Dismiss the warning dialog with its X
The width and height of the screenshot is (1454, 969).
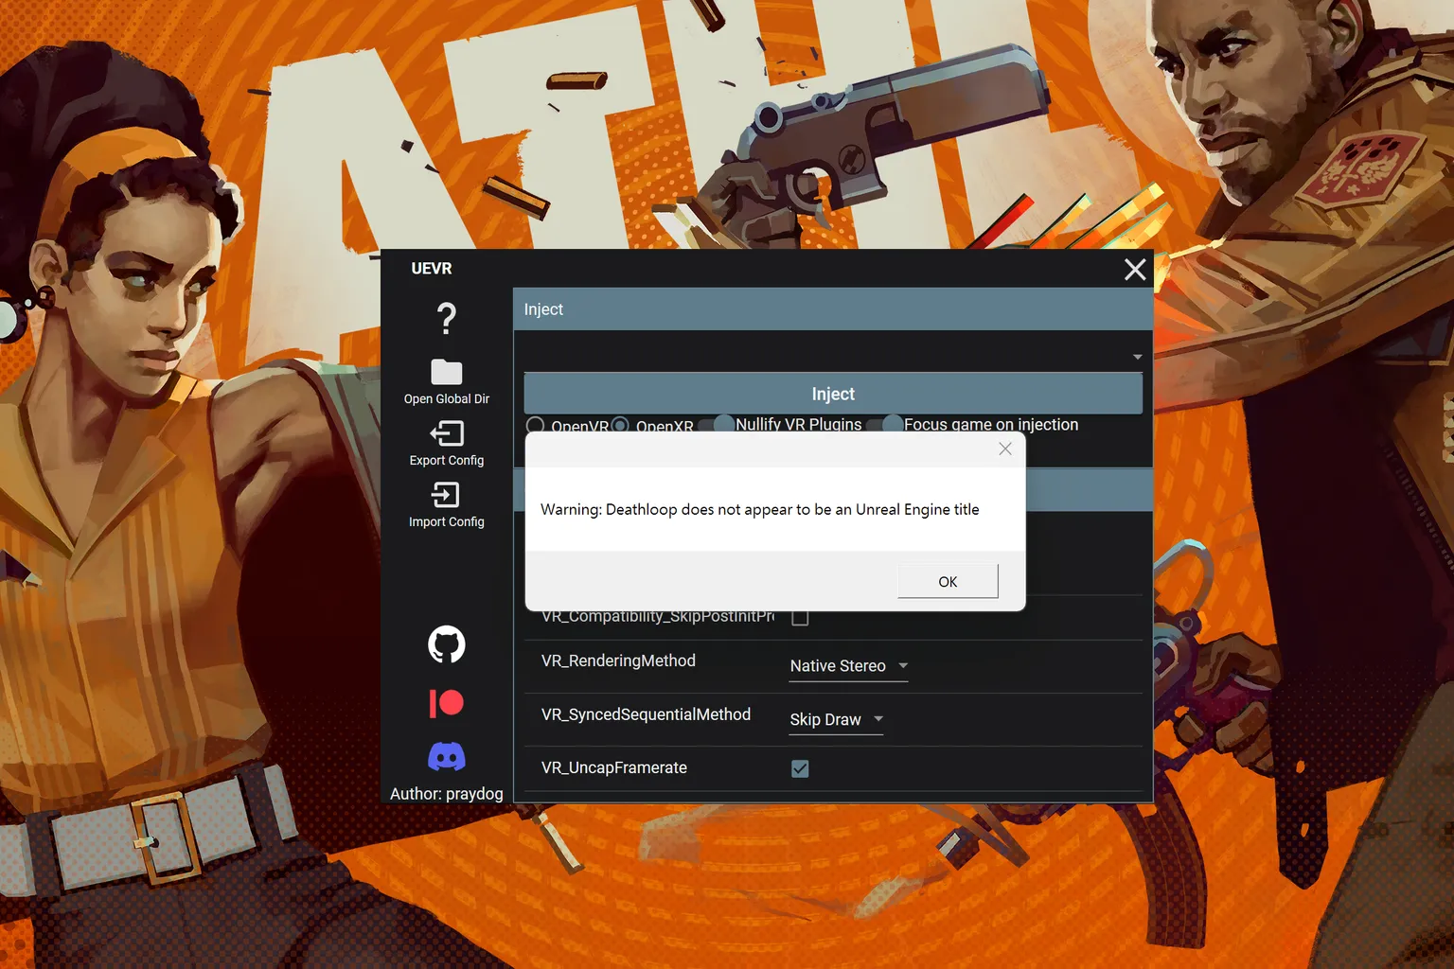coord(1005,449)
